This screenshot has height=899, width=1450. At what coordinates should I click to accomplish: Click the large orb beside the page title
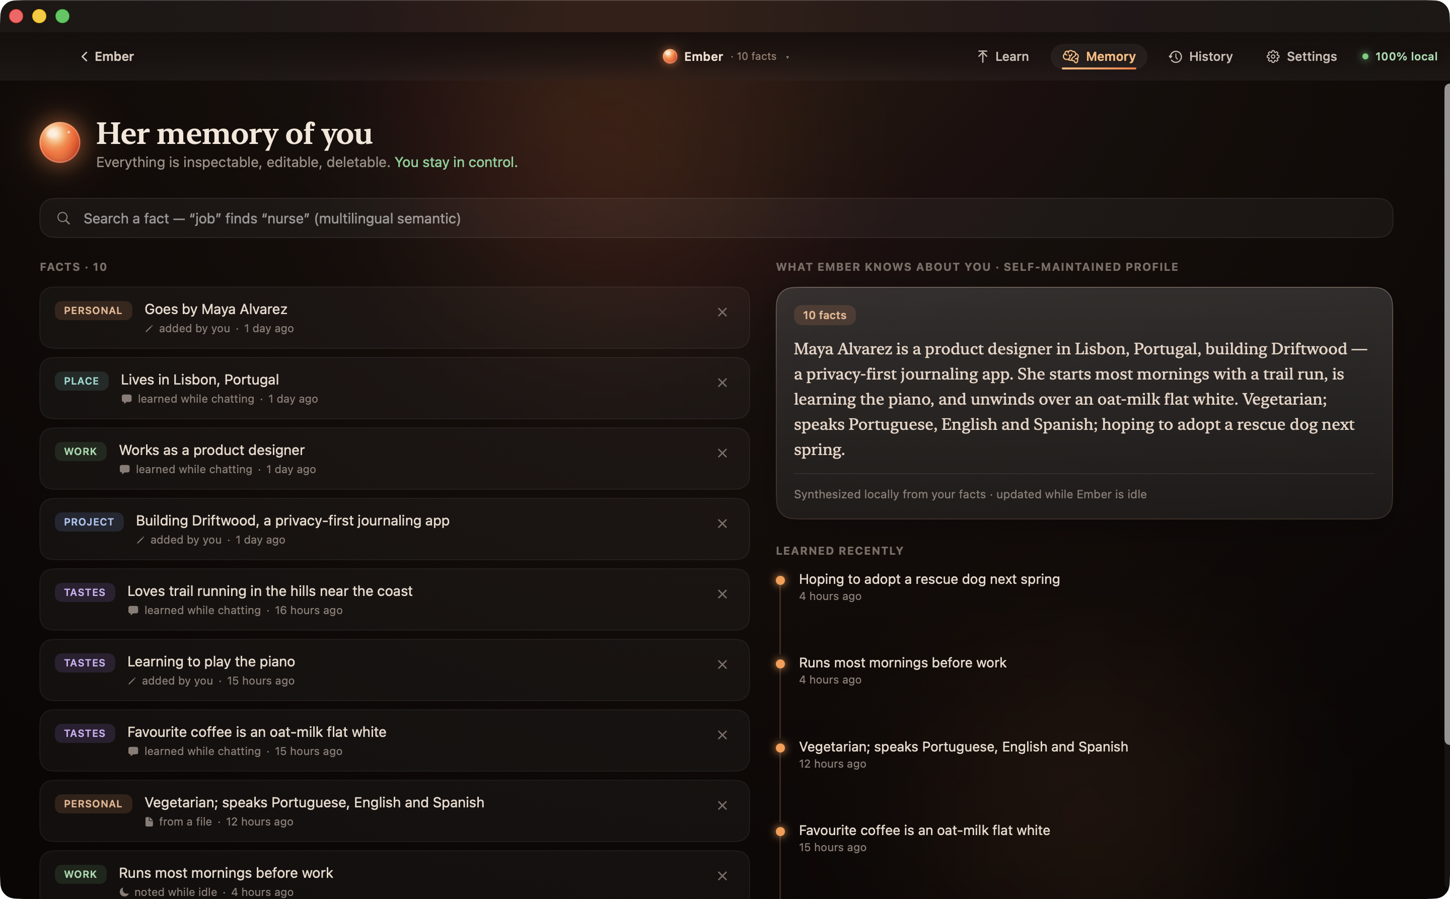[x=60, y=142]
